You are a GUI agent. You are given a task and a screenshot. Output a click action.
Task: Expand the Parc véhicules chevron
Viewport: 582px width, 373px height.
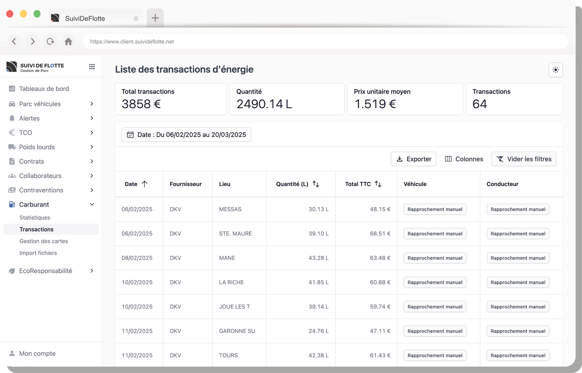[92, 104]
